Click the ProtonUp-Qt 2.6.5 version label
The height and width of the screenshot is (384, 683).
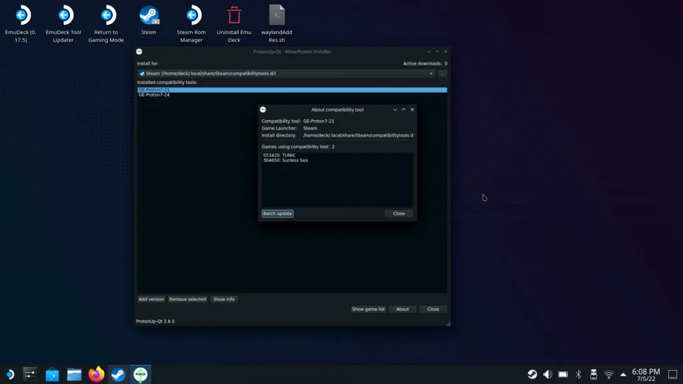155,321
